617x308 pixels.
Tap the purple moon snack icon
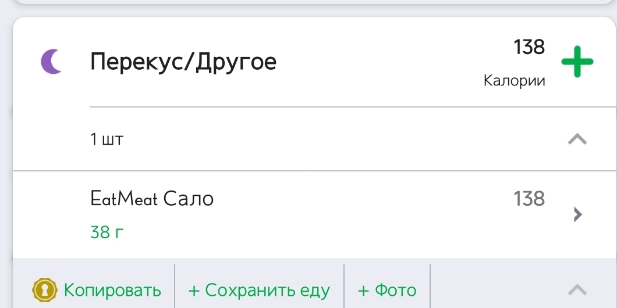pos(51,62)
